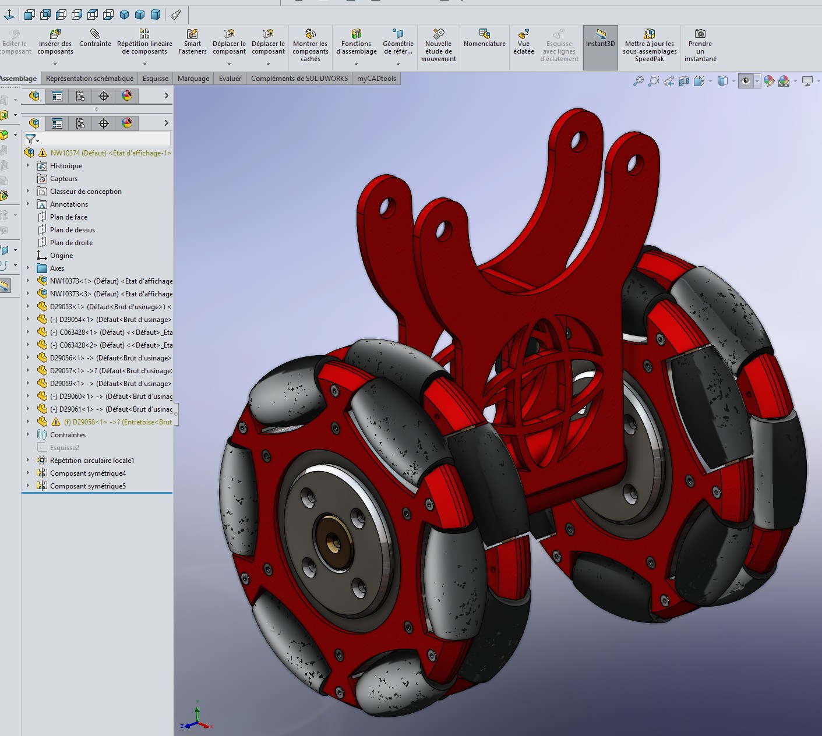Screen dimensions: 822x736
Task: Toggle Montrer les composants cachés
Action: coord(310,45)
